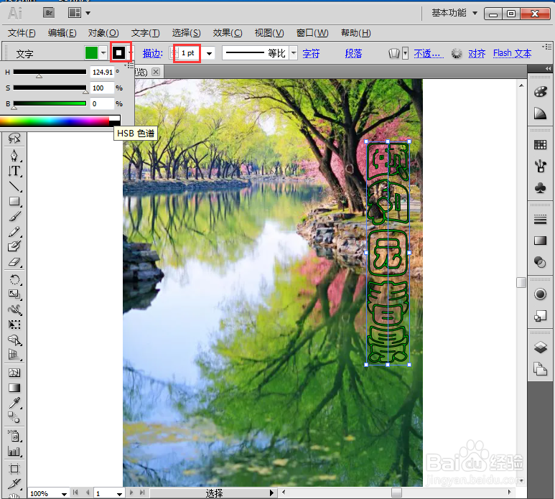Open the envelope distort options dropdown

[x=405, y=53]
